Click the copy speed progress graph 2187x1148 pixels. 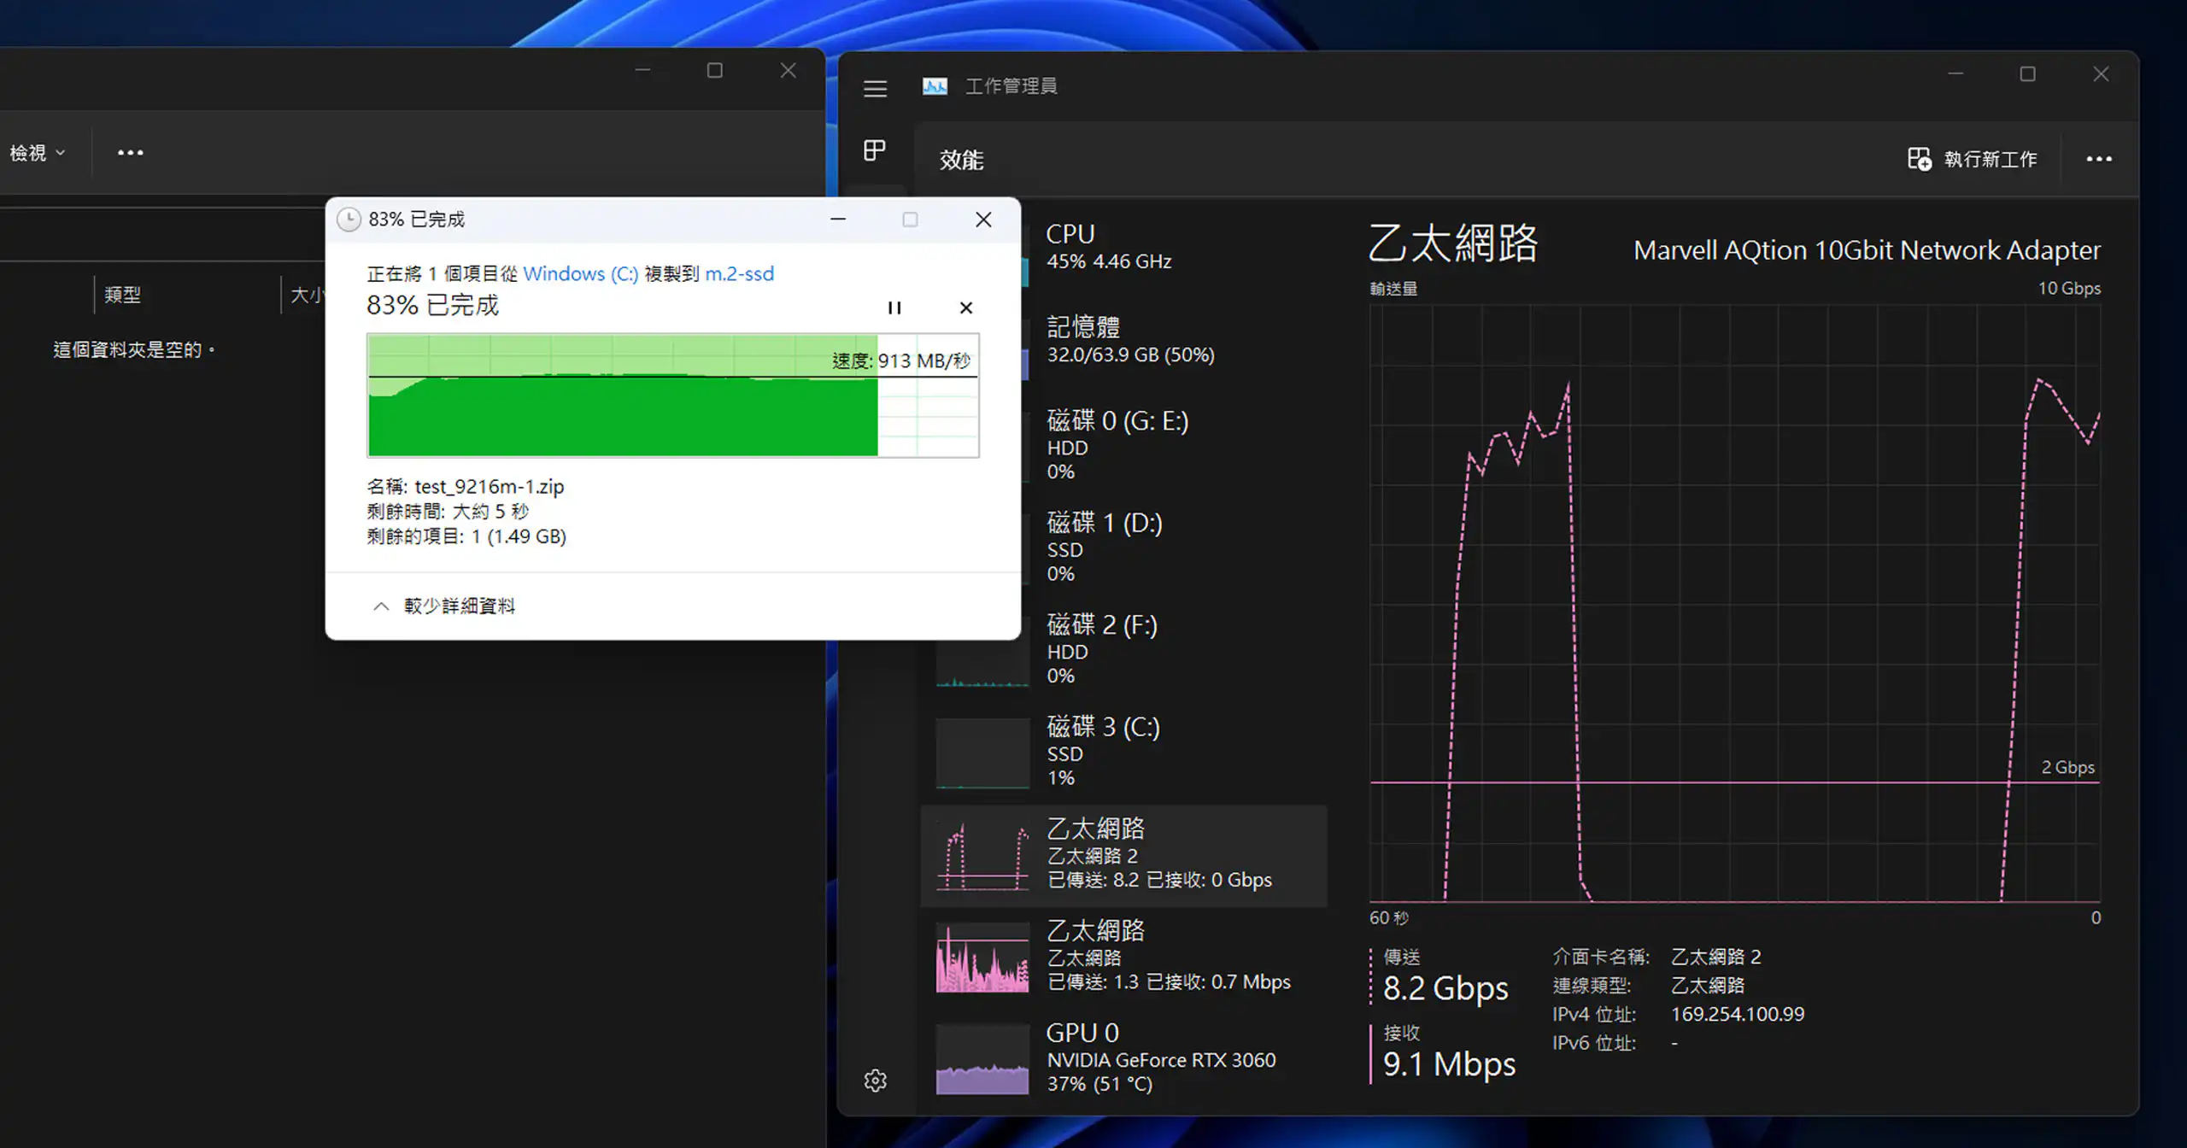click(x=672, y=395)
